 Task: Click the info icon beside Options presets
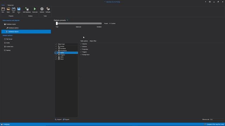[67, 20]
